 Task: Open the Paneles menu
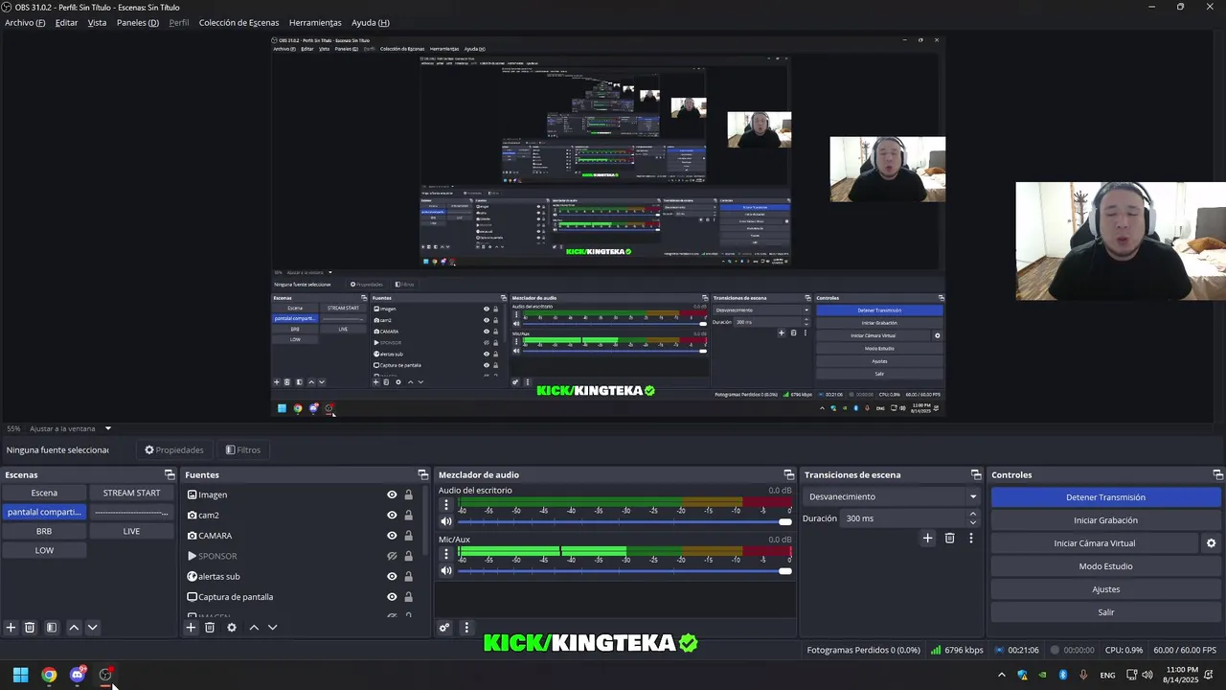pyautogui.click(x=138, y=23)
